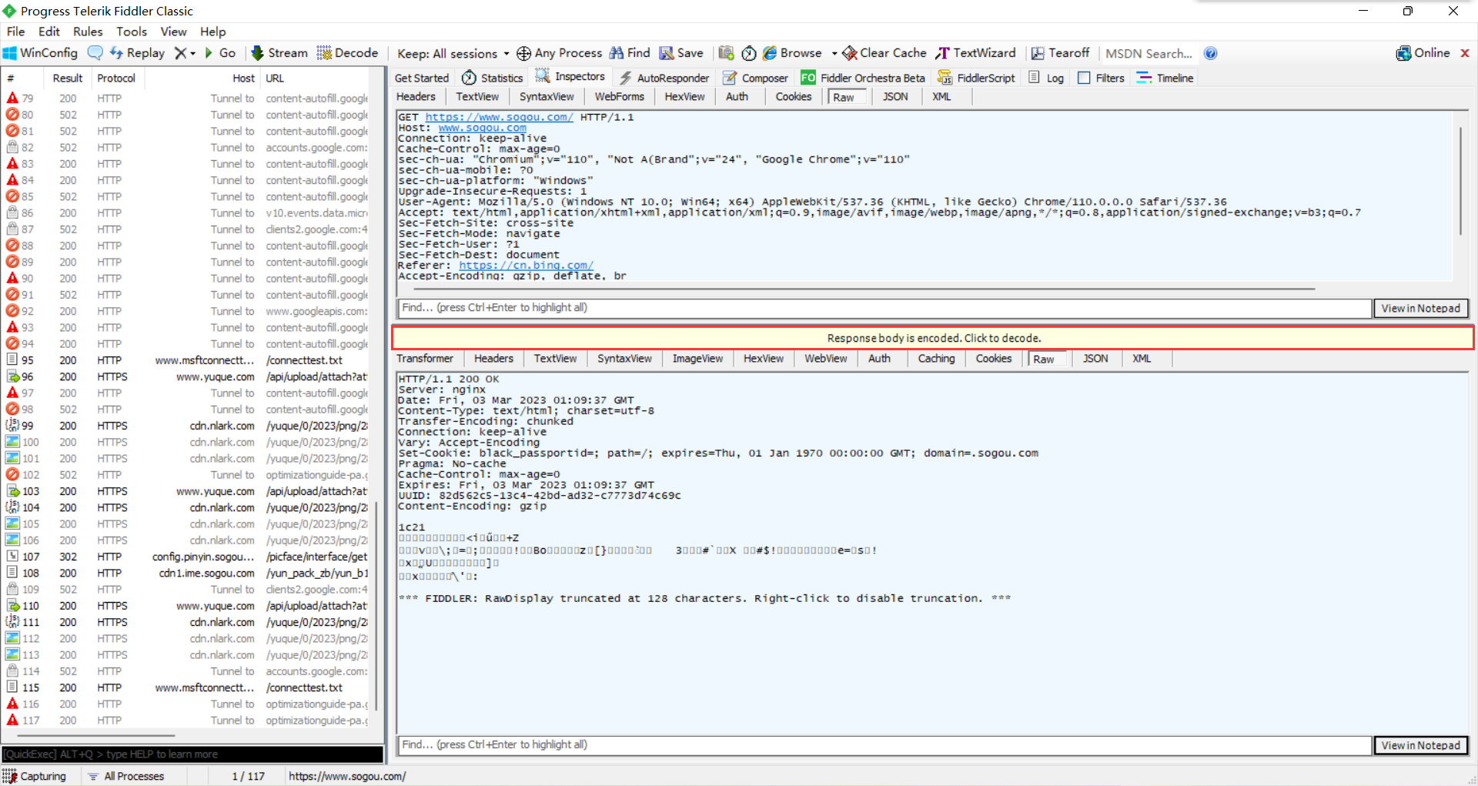Click All Processes filter in status bar

tap(127, 776)
